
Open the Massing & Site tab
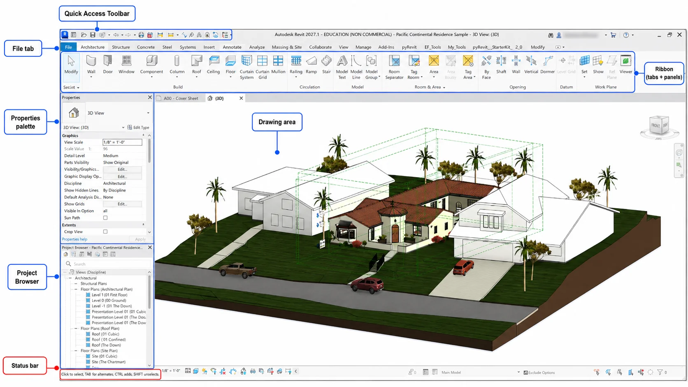pos(287,47)
